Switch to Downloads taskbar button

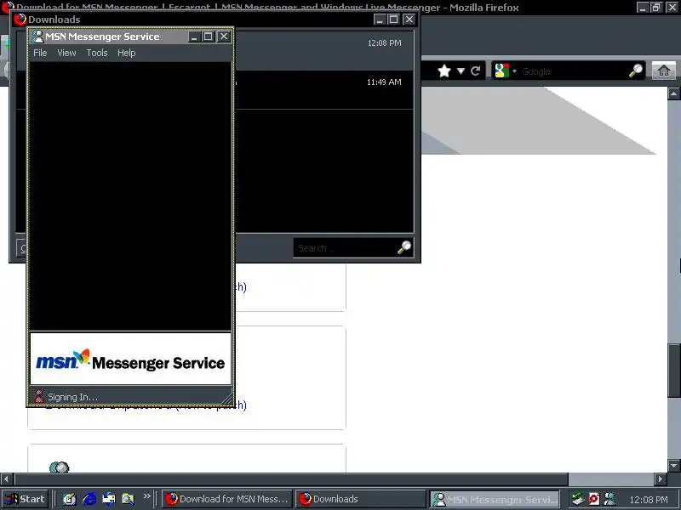point(360,499)
